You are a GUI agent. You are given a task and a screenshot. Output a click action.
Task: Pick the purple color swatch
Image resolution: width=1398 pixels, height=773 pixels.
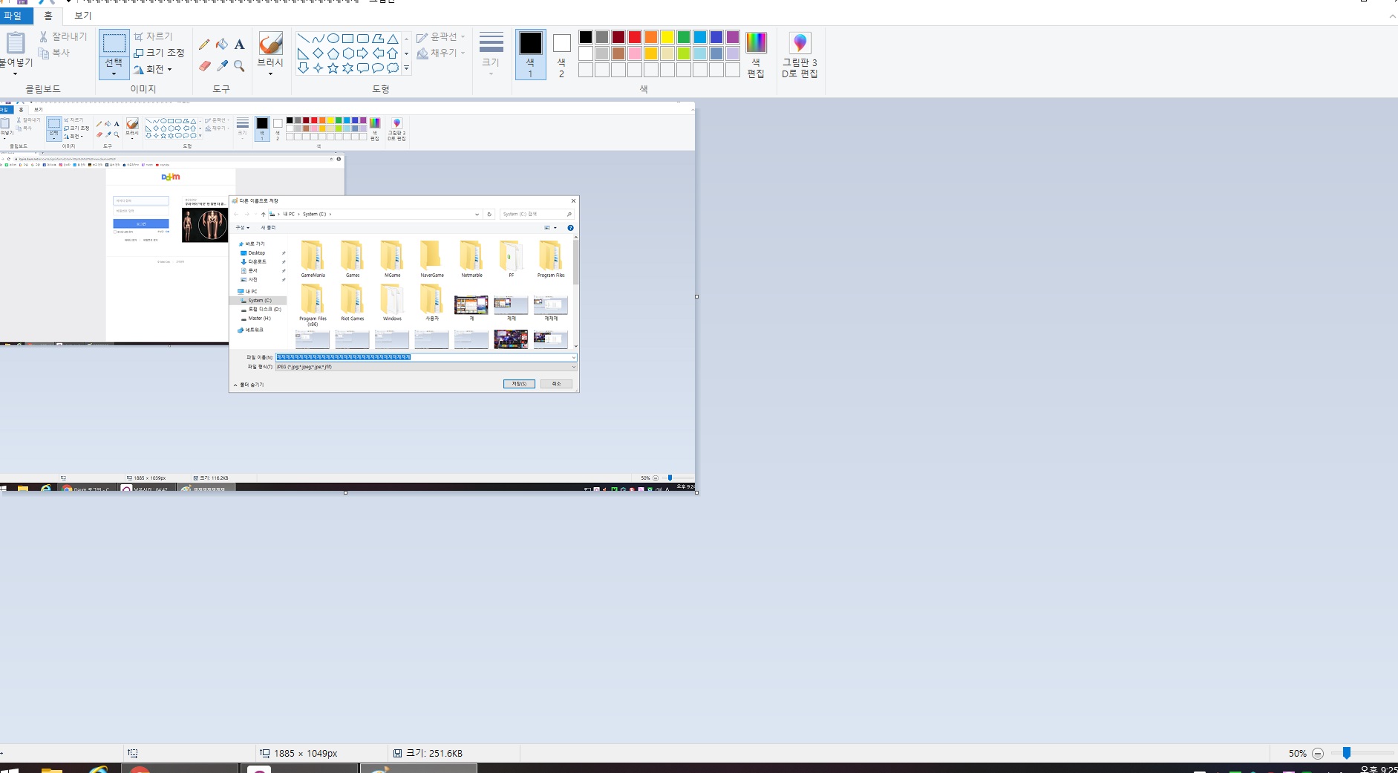(x=733, y=37)
